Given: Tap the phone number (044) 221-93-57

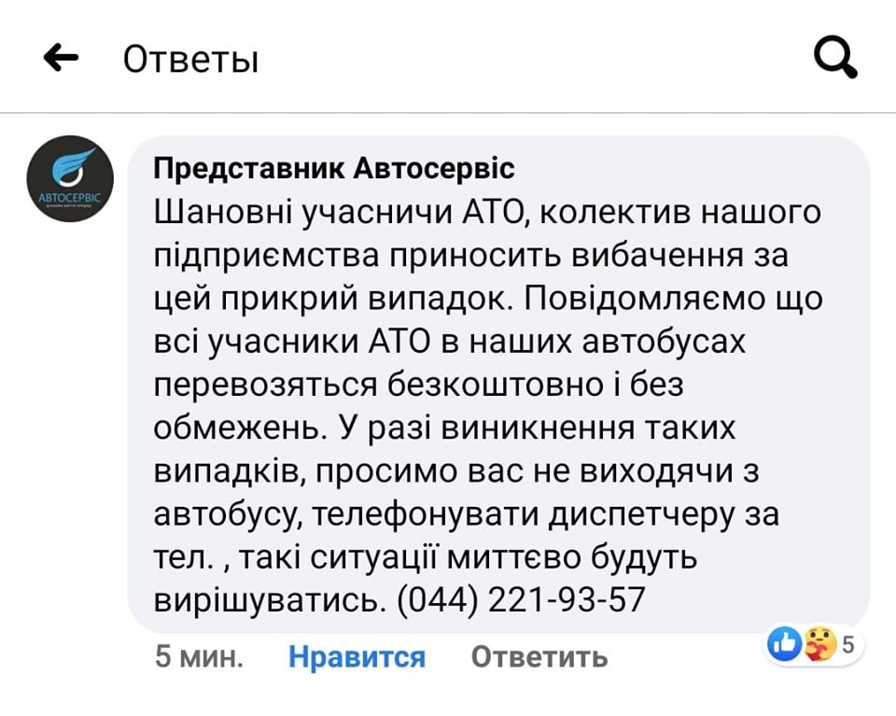Looking at the screenshot, I should point(522,599).
